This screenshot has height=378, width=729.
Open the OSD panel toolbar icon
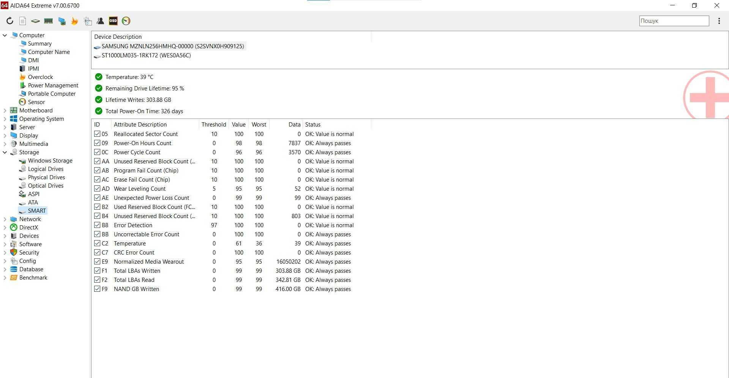113,21
